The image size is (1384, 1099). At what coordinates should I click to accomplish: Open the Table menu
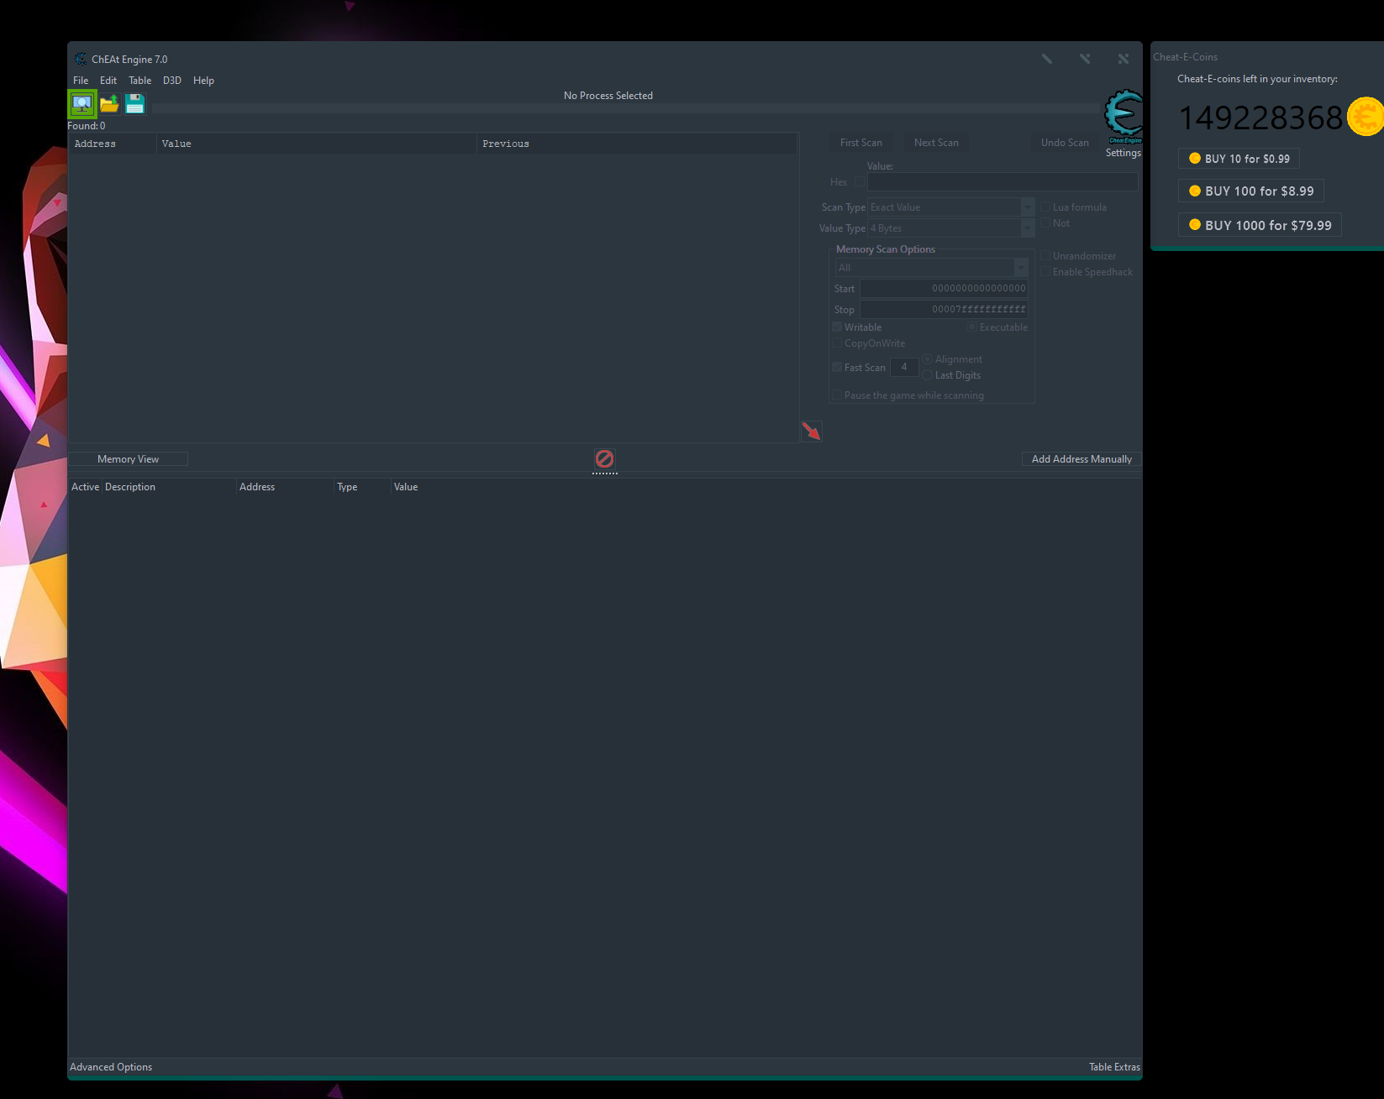click(x=139, y=81)
